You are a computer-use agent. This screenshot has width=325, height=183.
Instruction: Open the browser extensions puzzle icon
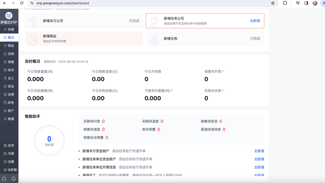285,3
